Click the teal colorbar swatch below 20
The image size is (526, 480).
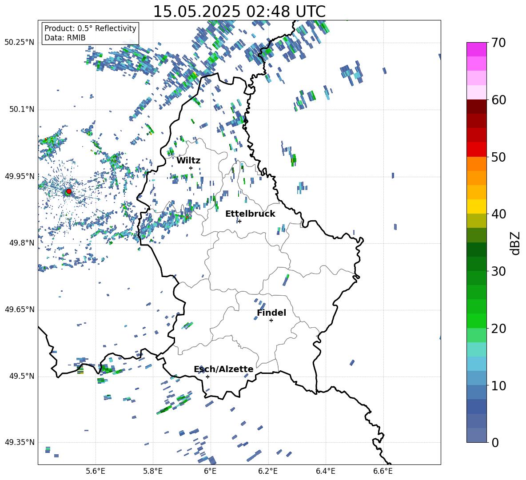[x=477, y=349]
